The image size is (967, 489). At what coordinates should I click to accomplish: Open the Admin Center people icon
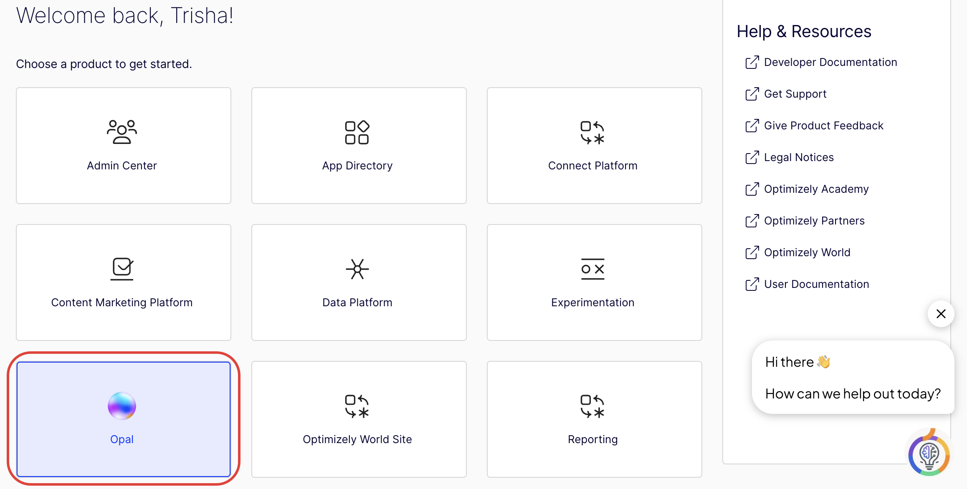point(122,132)
